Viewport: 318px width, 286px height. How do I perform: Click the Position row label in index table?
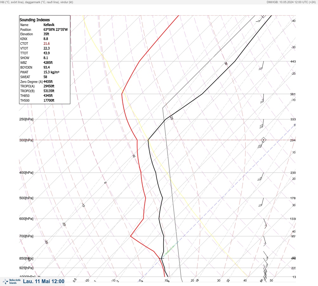[26, 30]
